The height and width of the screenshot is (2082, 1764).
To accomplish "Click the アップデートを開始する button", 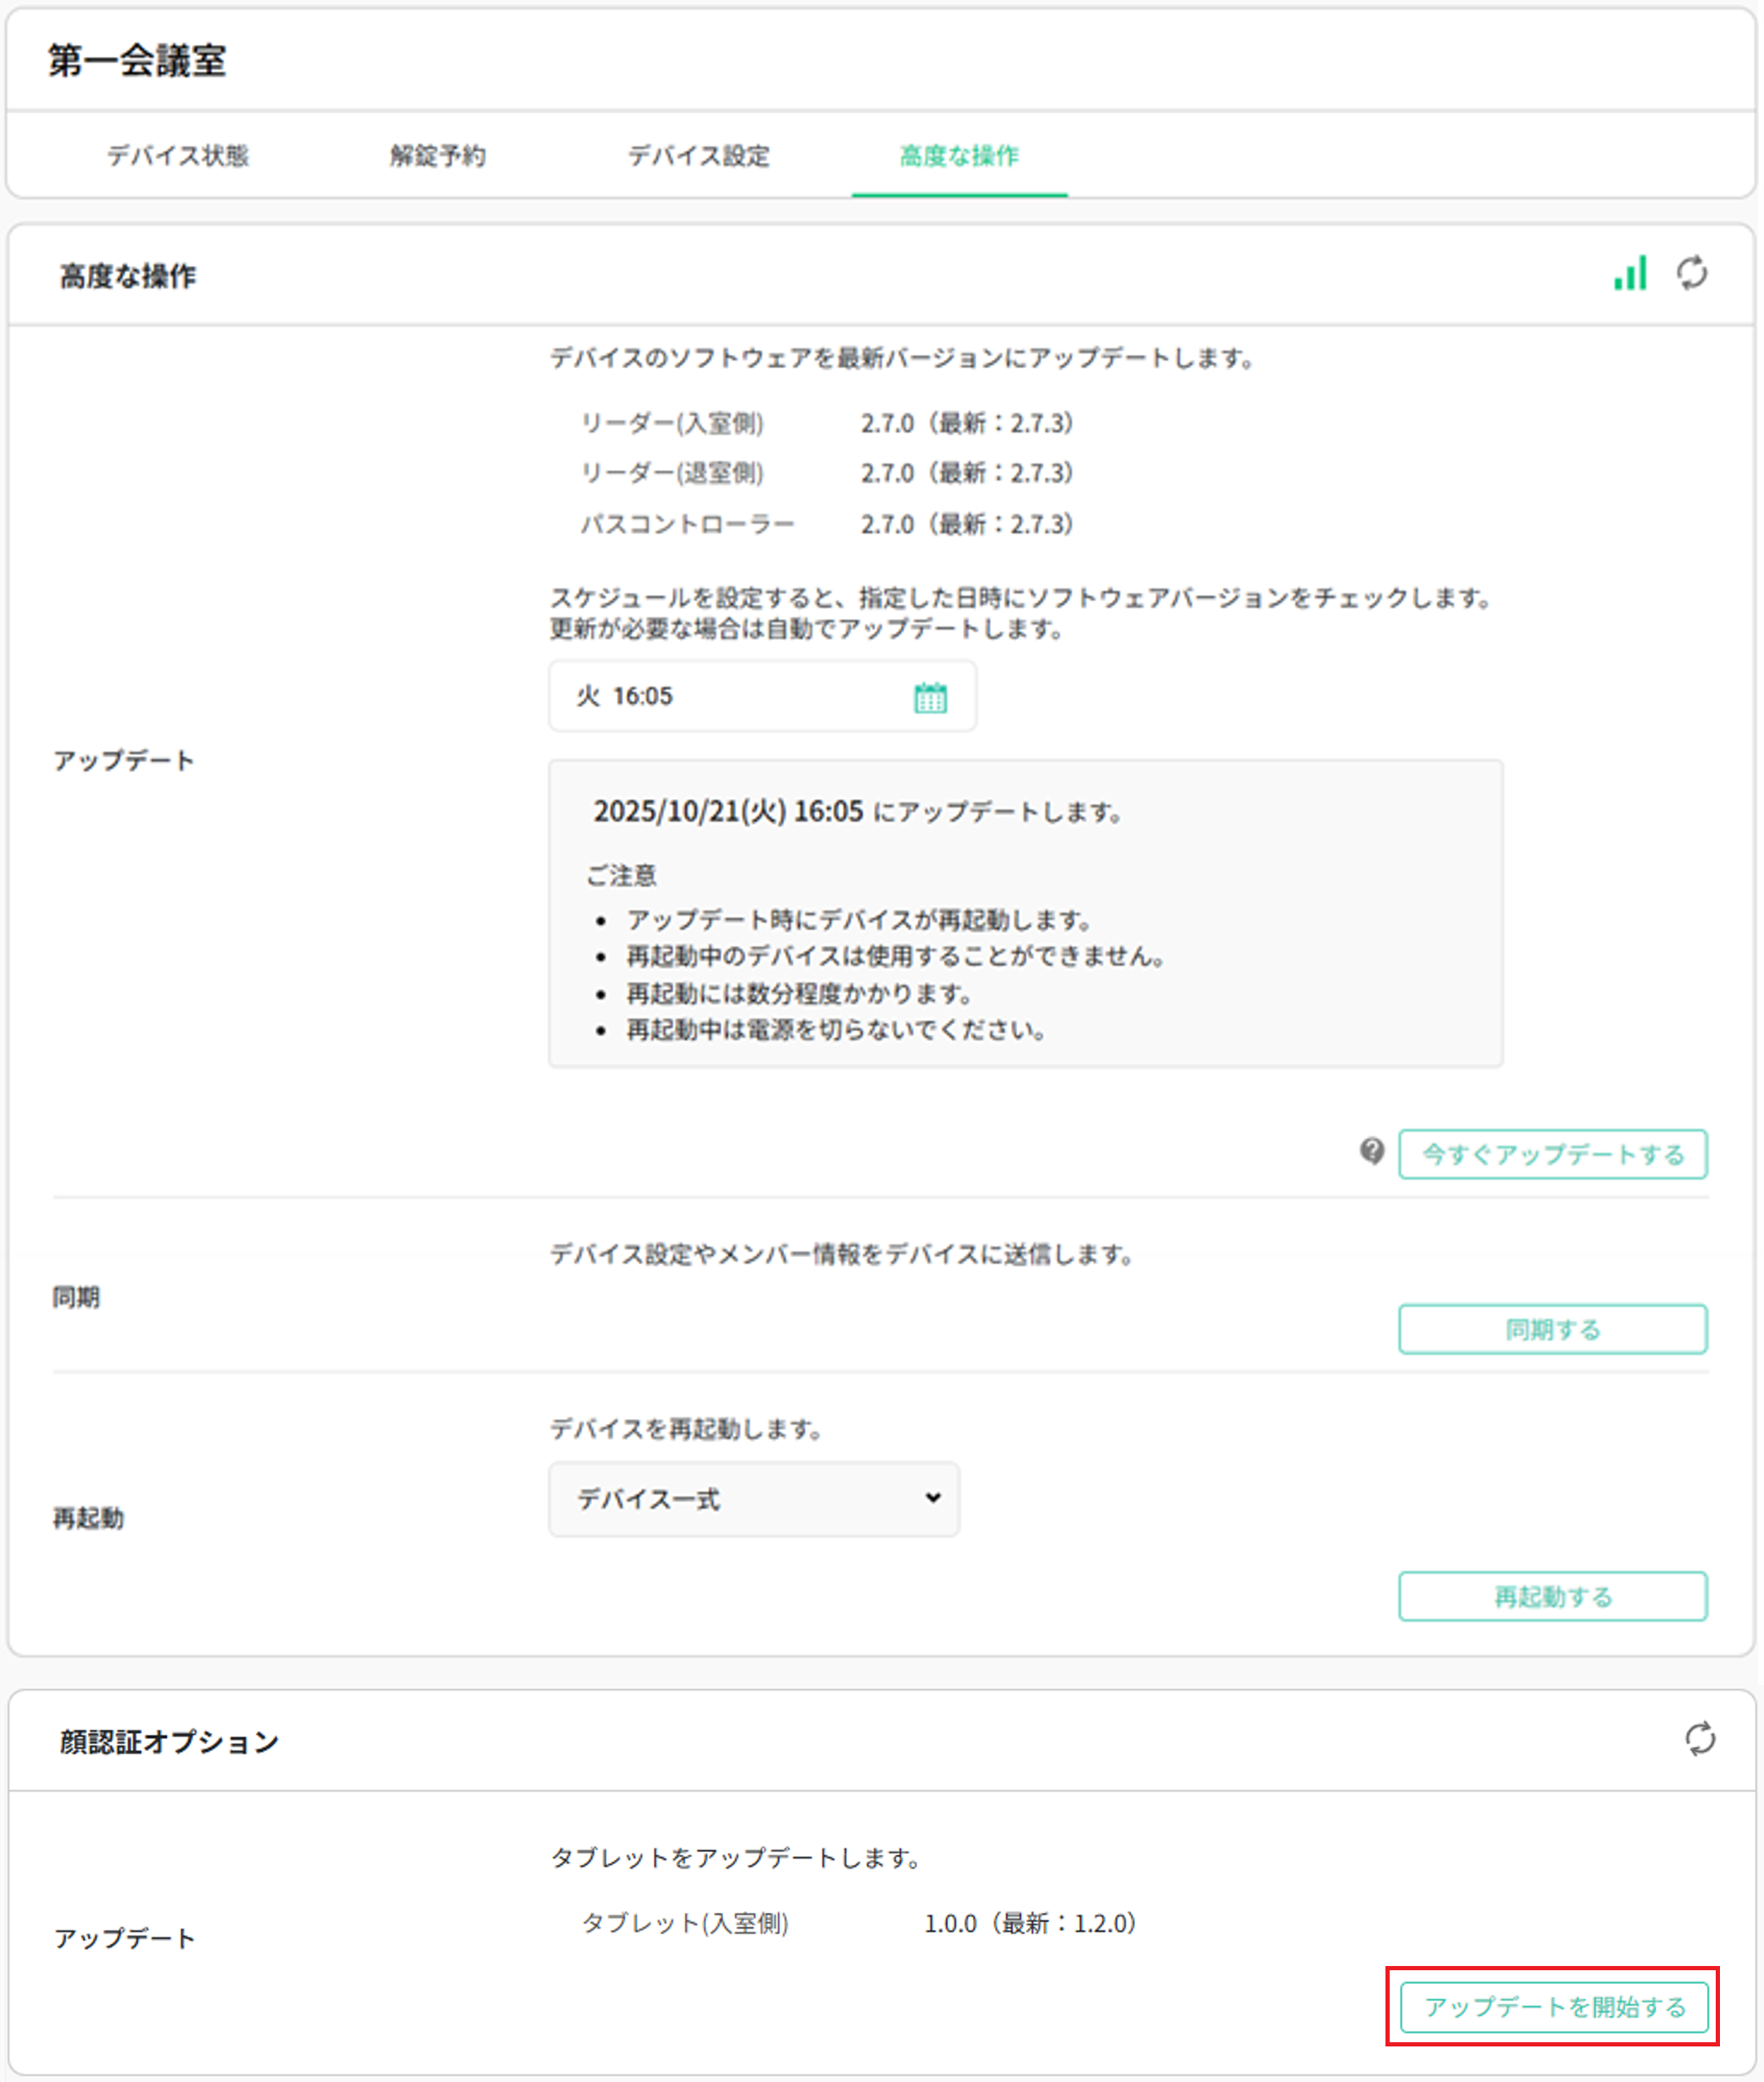I will tap(1553, 2007).
